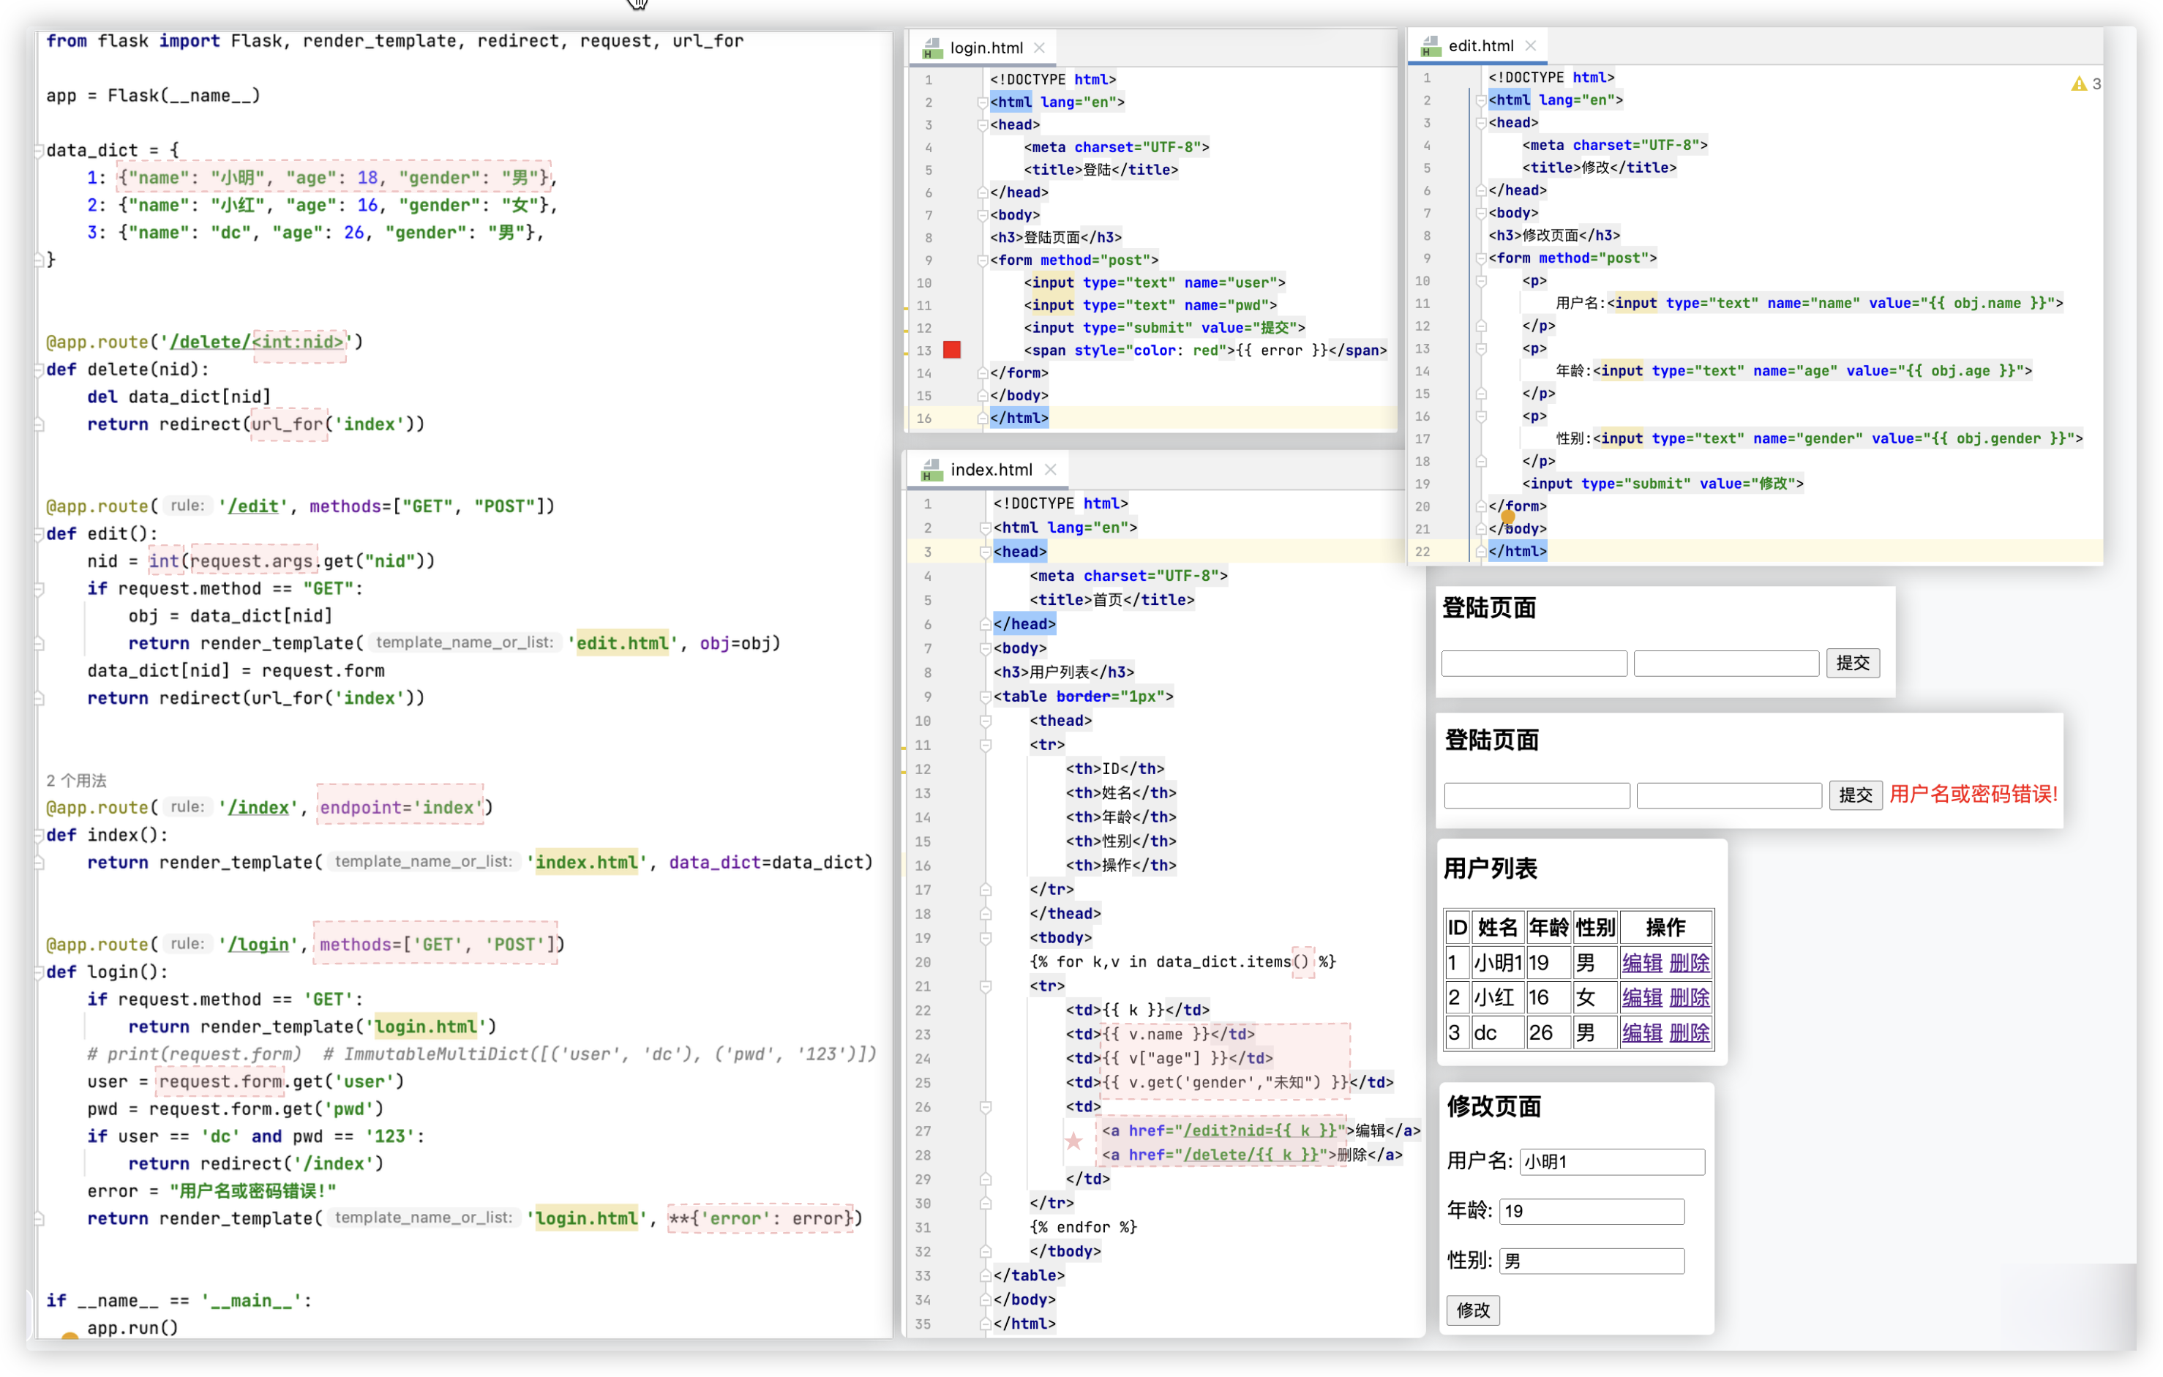Open the red color swatch in login.html gutter
Viewport: 2163px width, 1377px height.
952,350
